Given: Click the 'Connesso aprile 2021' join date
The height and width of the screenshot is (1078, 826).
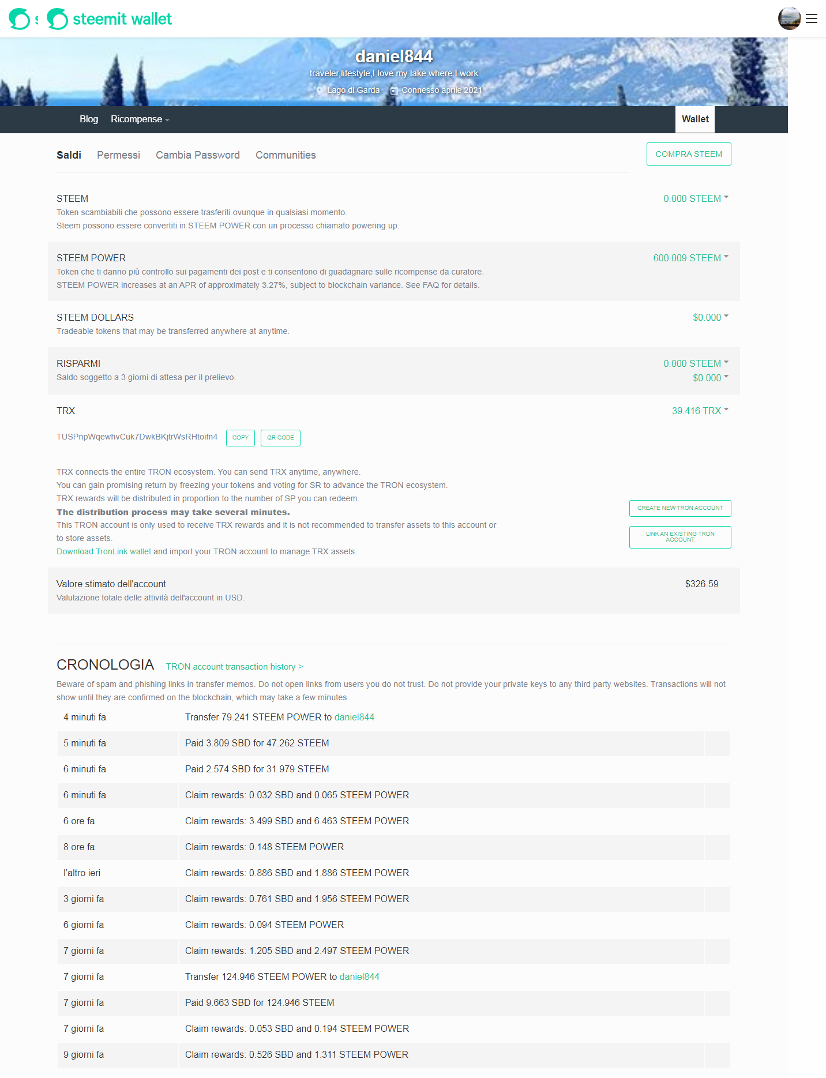Looking at the screenshot, I should (x=442, y=90).
